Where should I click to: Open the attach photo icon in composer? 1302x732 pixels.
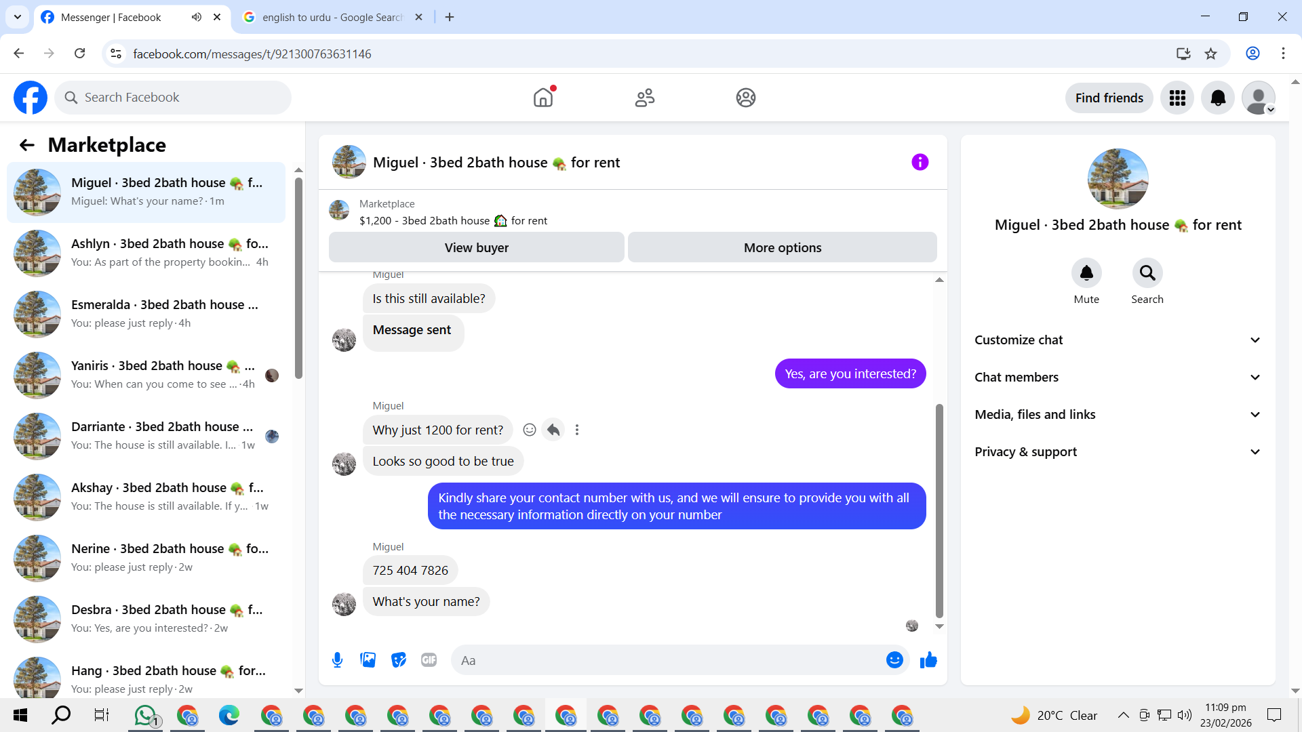click(368, 659)
